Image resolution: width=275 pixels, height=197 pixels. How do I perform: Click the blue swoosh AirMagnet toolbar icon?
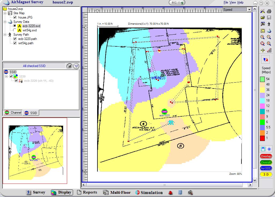coord(269,31)
